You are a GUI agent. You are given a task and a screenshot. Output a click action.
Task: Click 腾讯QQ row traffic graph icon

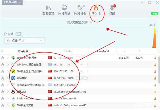point(155,92)
